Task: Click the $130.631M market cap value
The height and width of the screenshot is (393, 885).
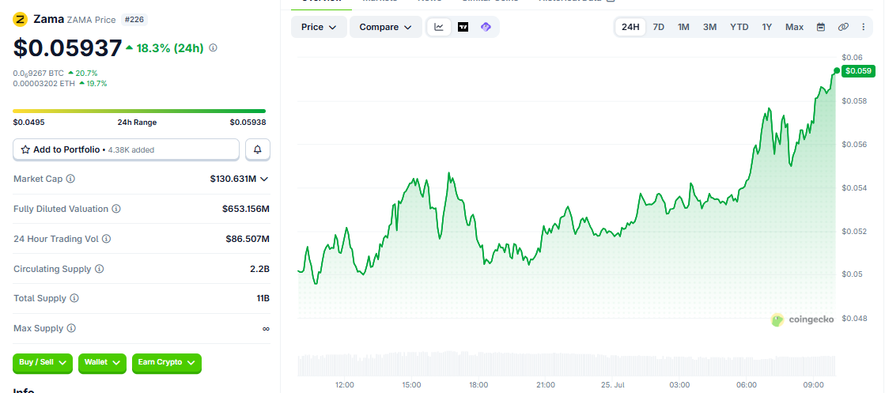Action: [233, 179]
